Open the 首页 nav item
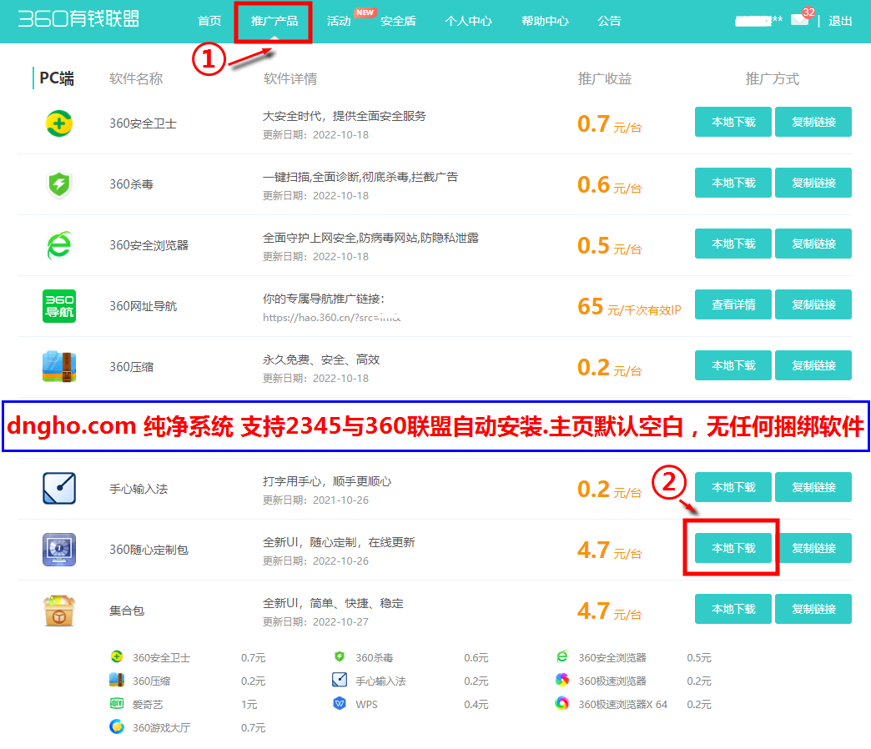The height and width of the screenshot is (749, 871). click(x=209, y=21)
